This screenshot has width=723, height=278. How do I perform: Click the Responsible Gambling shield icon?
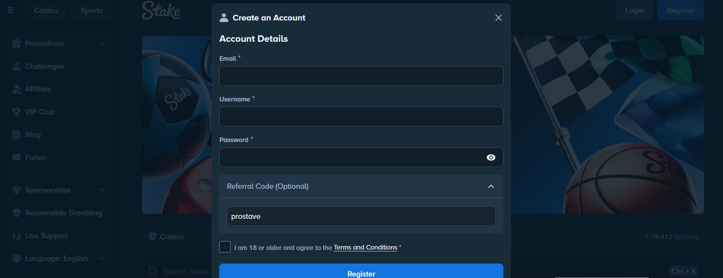click(16, 213)
